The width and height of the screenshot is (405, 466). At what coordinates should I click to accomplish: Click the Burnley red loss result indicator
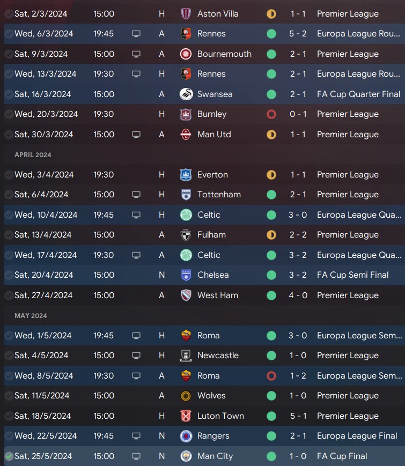(271, 114)
